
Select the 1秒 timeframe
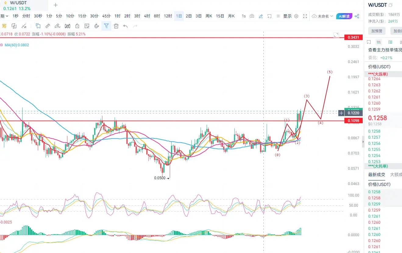point(16,16)
